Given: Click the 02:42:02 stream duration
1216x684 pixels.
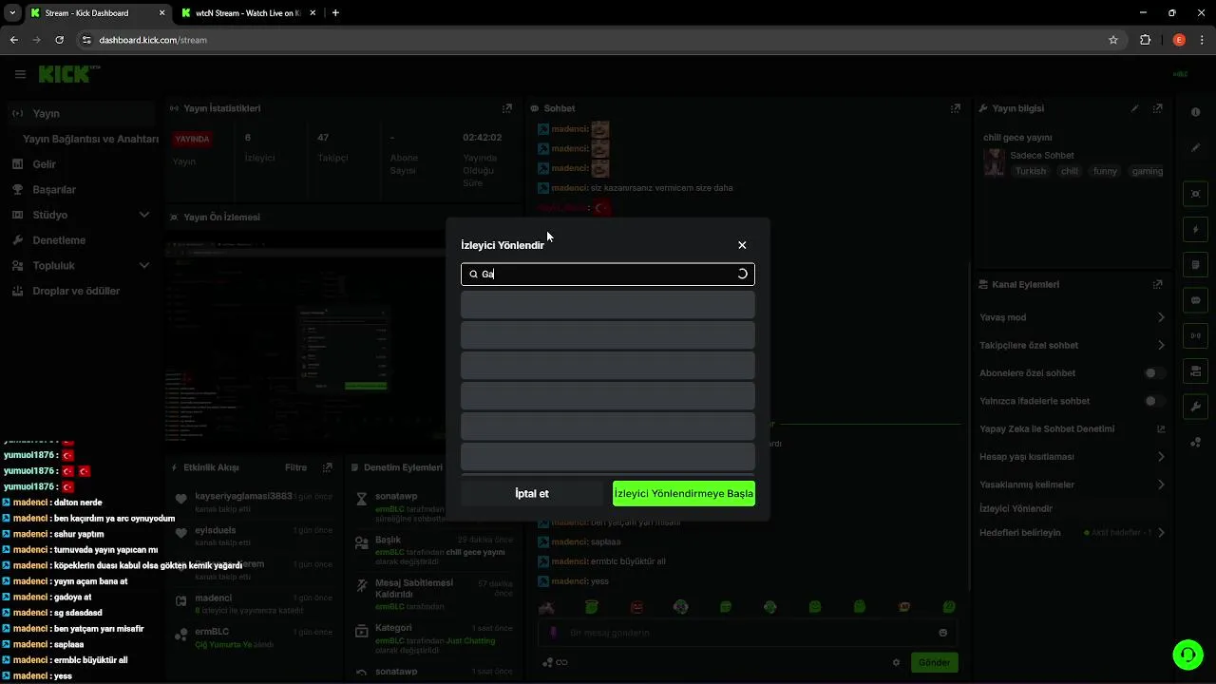Looking at the screenshot, I should (483, 138).
